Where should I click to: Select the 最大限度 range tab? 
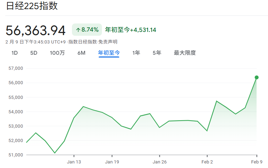185,53
